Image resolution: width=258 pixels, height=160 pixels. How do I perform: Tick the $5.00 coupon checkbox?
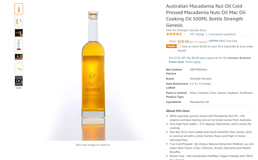click(179, 46)
